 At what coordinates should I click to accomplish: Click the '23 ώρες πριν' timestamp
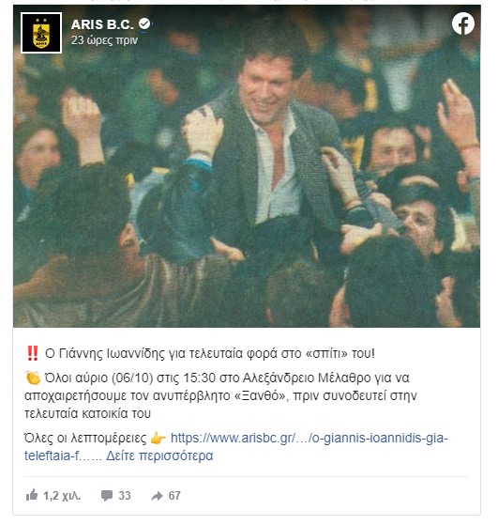point(104,40)
